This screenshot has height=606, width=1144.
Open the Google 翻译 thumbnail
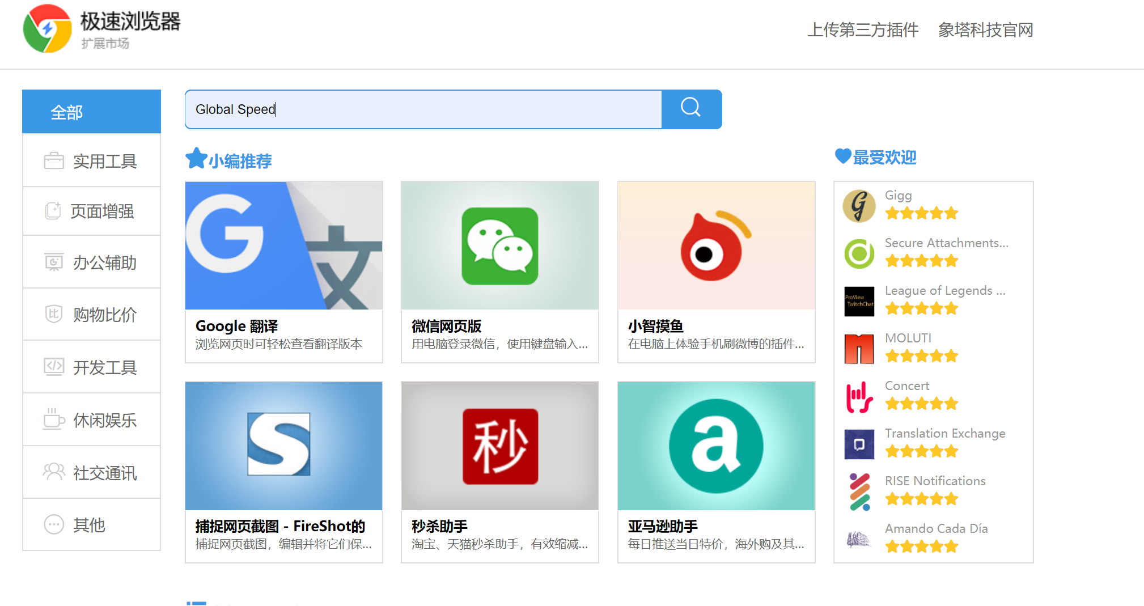tap(284, 245)
